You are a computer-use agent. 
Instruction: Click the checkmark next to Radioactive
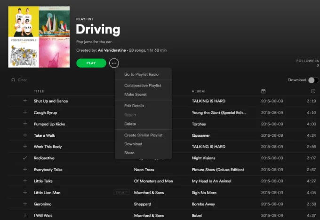coord(25,158)
